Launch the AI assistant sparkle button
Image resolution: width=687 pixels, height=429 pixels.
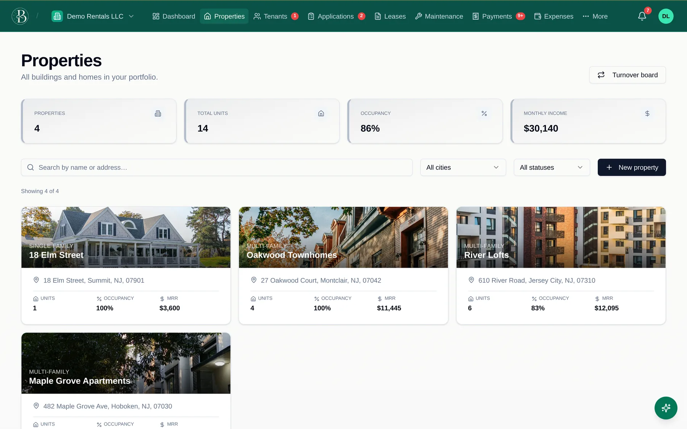(666, 408)
